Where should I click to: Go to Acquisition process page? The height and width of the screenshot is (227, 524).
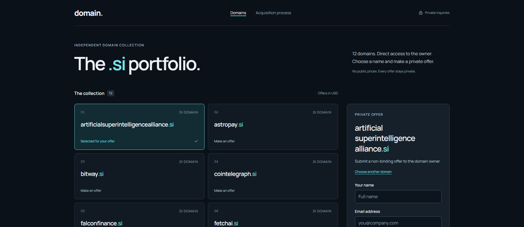click(x=273, y=13)
